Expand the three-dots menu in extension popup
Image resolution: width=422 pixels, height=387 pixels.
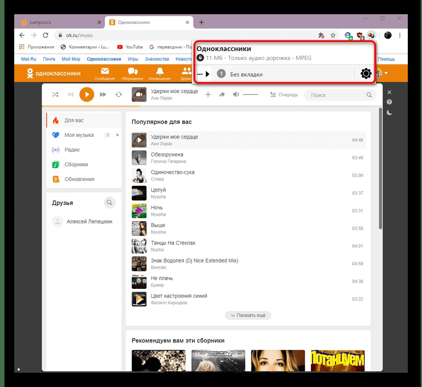[x=200, y=74]
